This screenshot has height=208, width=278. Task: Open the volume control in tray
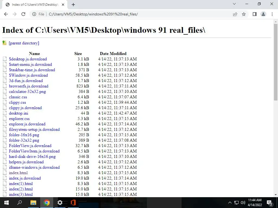click(x=243, y=203)
